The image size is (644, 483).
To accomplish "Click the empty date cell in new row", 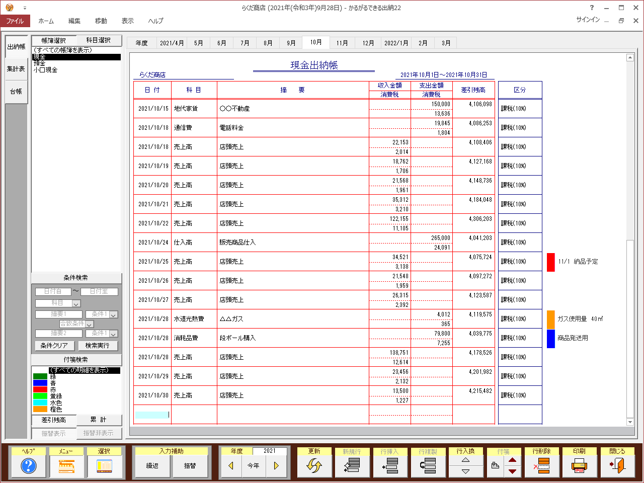I will point(152,415).
